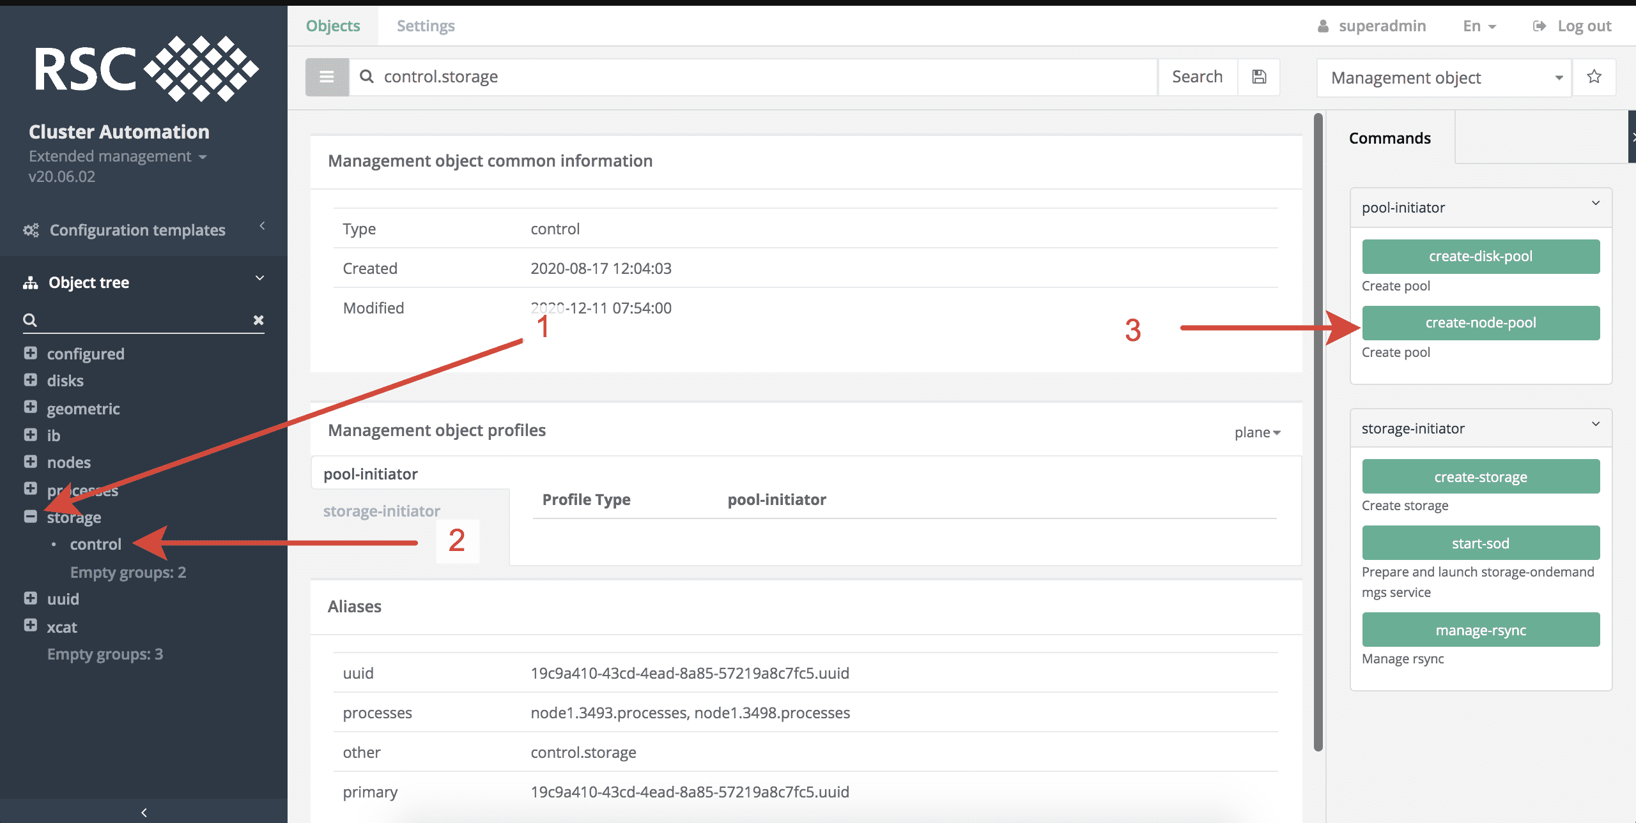
Task: Click the create-node-pool button
Action: (1480, 323)
